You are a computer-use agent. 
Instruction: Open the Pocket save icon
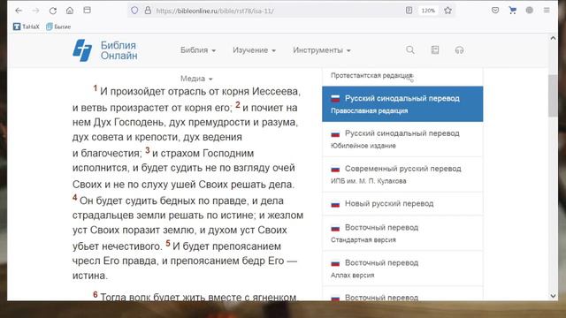(495, 11)
